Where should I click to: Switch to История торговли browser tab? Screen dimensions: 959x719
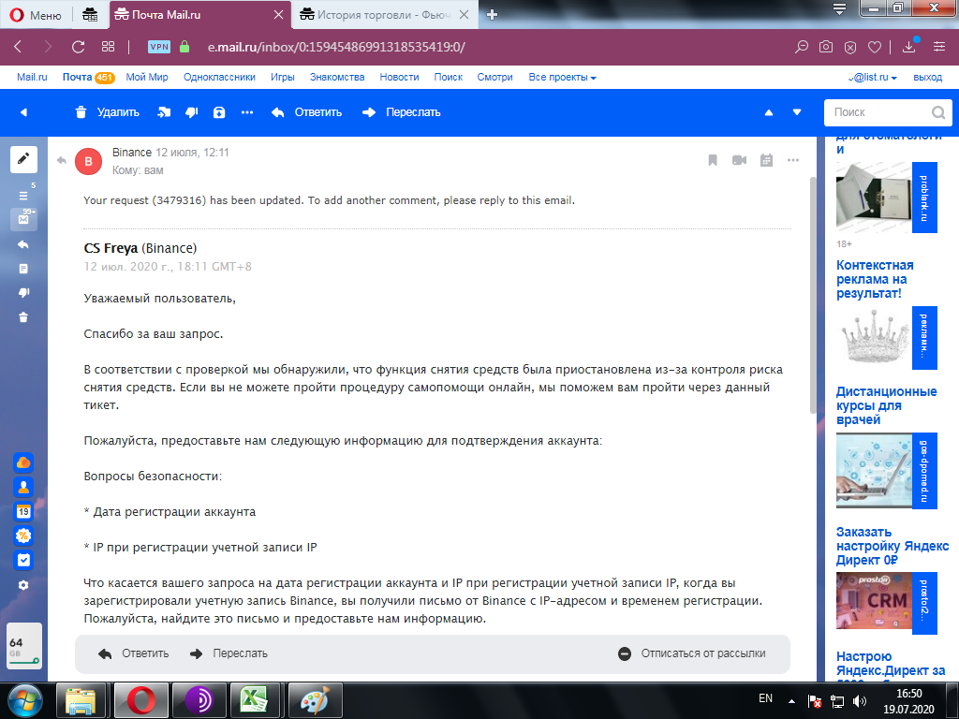pos(384,15)
